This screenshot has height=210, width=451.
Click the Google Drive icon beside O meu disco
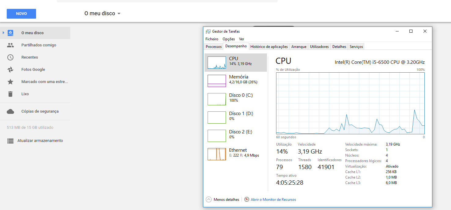click(x=10, y=33)
